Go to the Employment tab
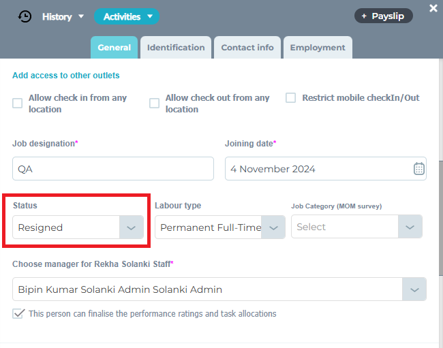The height and width of the screenshot is (348, 443). pos(318,48)
